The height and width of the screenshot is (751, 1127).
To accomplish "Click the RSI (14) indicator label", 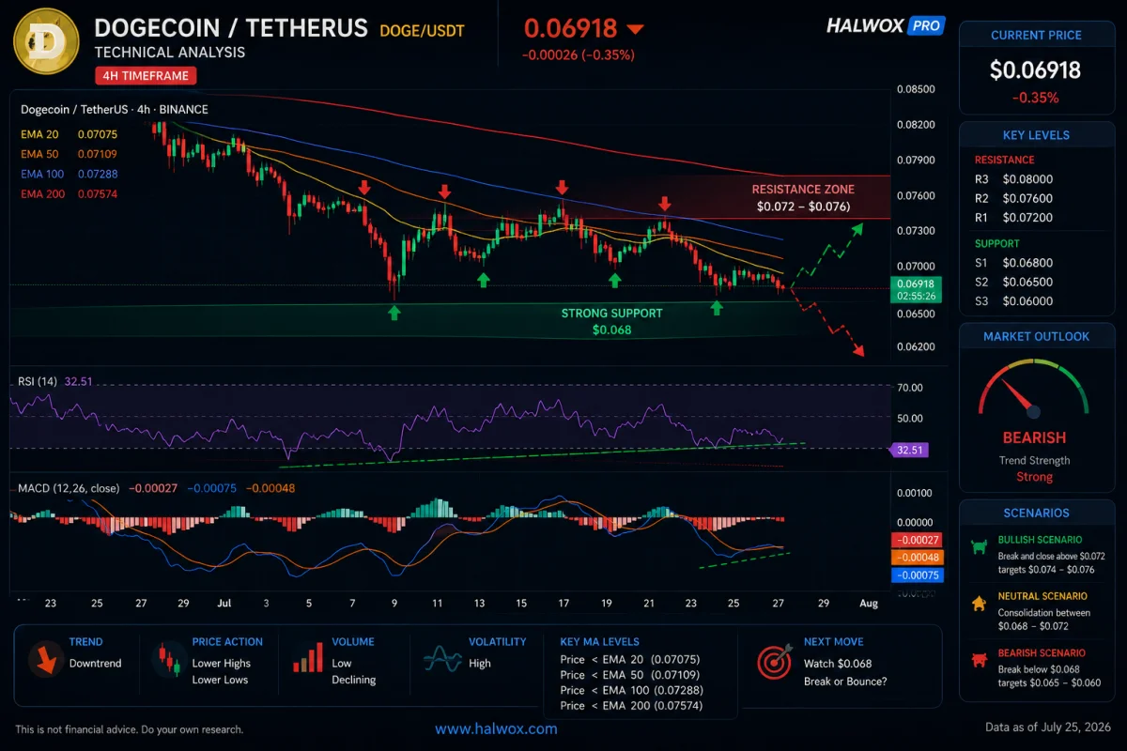I will pyautogui.click(x=39, y=382).
